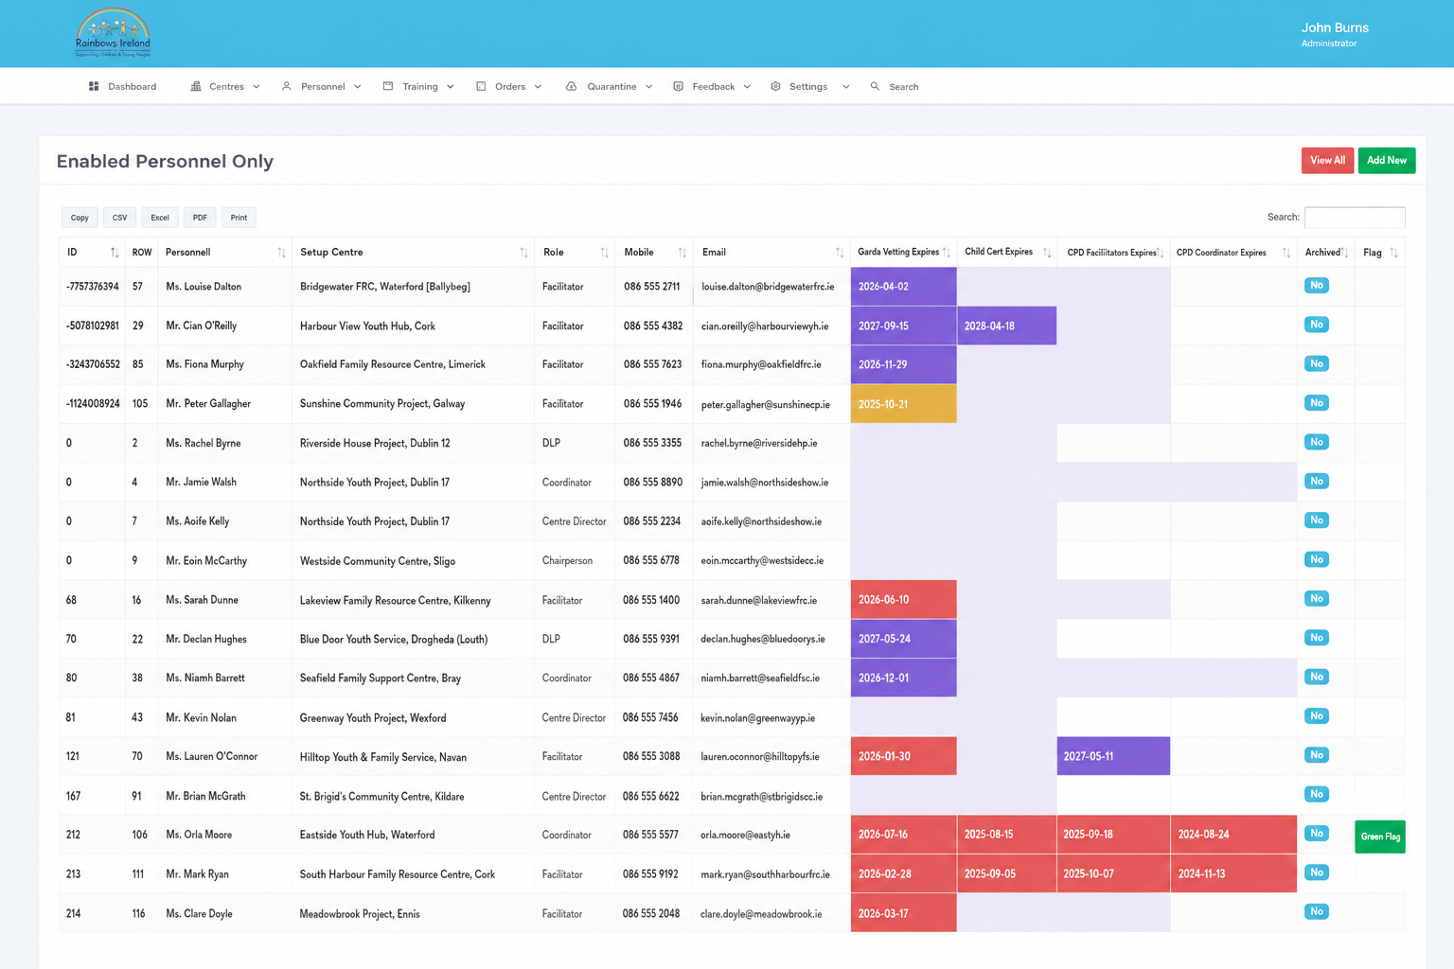1454x969 pixels.
Task: Expand the Personnel menu chevron
Action: coord(357,87)
